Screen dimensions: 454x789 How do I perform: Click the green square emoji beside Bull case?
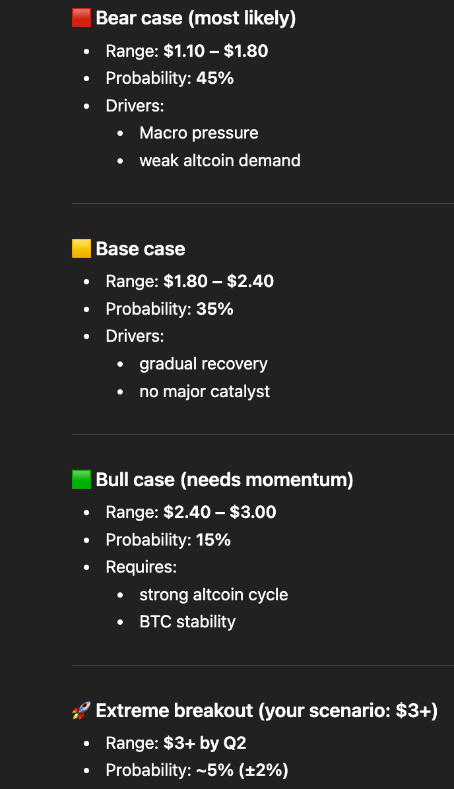pos(81,480)
